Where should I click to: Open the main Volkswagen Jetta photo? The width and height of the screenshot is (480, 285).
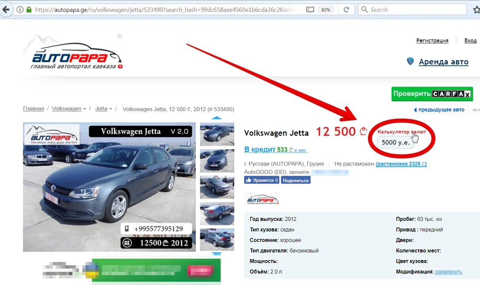point(109,187)
